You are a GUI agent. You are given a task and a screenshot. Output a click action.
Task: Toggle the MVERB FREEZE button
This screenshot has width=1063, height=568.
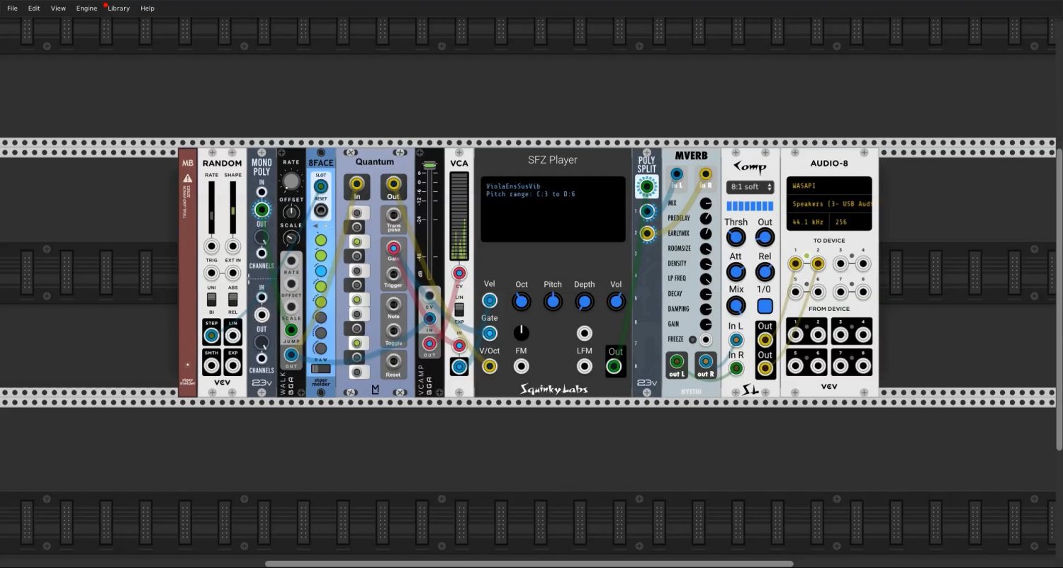692,339
